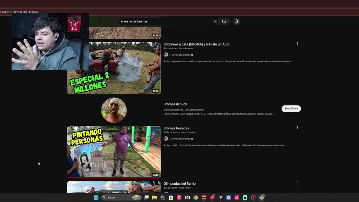Clear the search box with the X icon
The image size is (359, 202).
click(x=215, y=22)
